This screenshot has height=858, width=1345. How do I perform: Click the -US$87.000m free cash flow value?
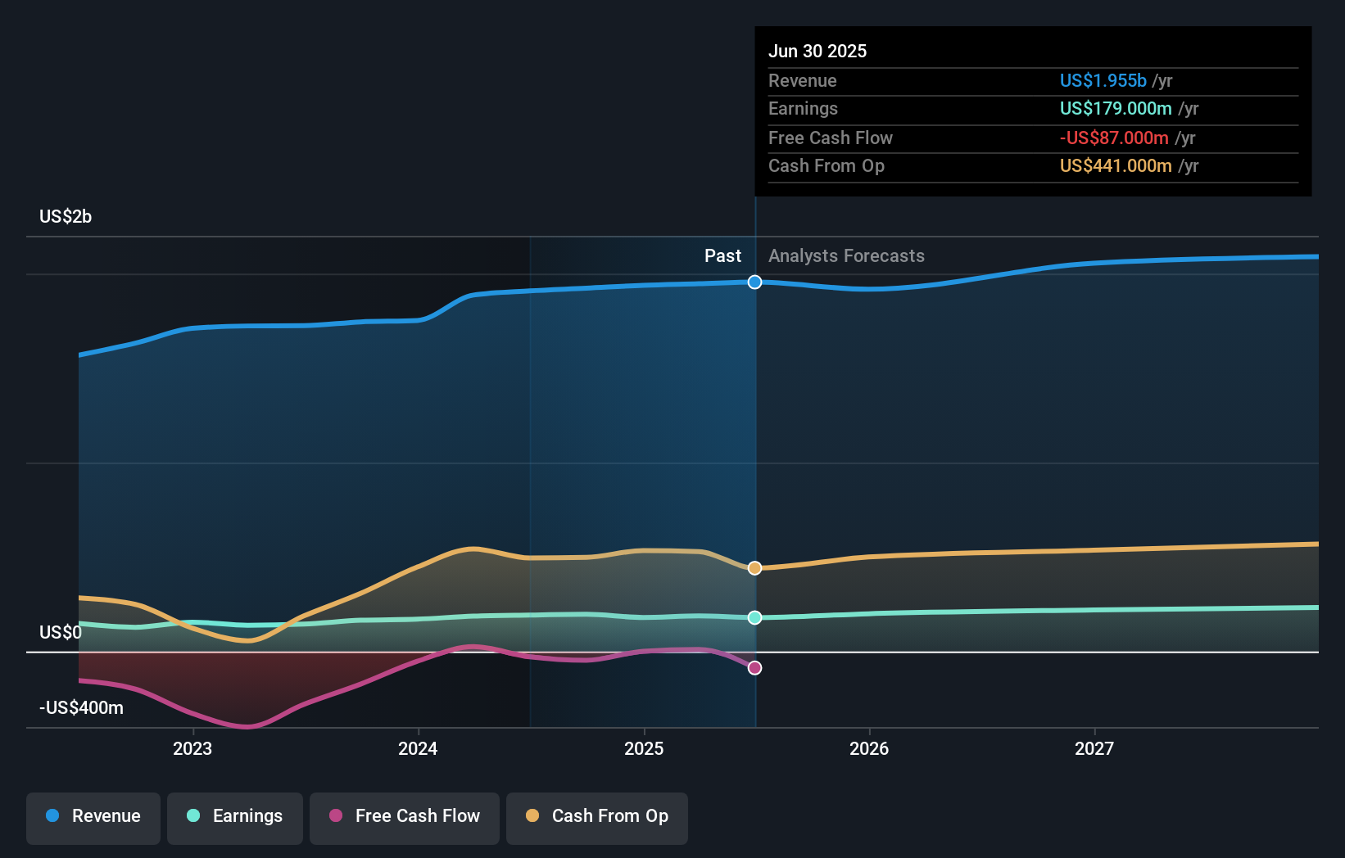[x=1114, y=138]
